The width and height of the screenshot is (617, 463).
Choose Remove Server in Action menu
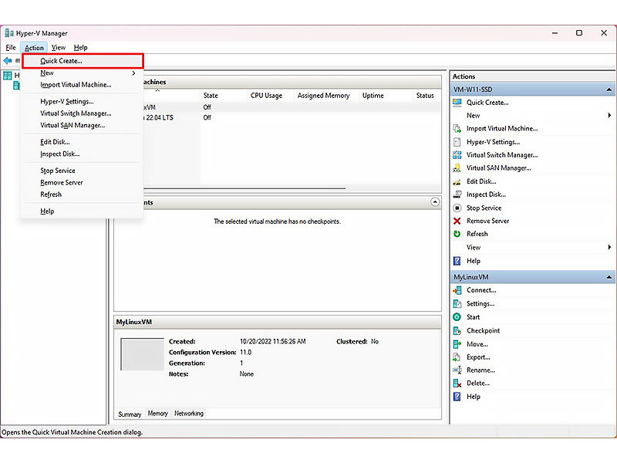coord(82,183)
